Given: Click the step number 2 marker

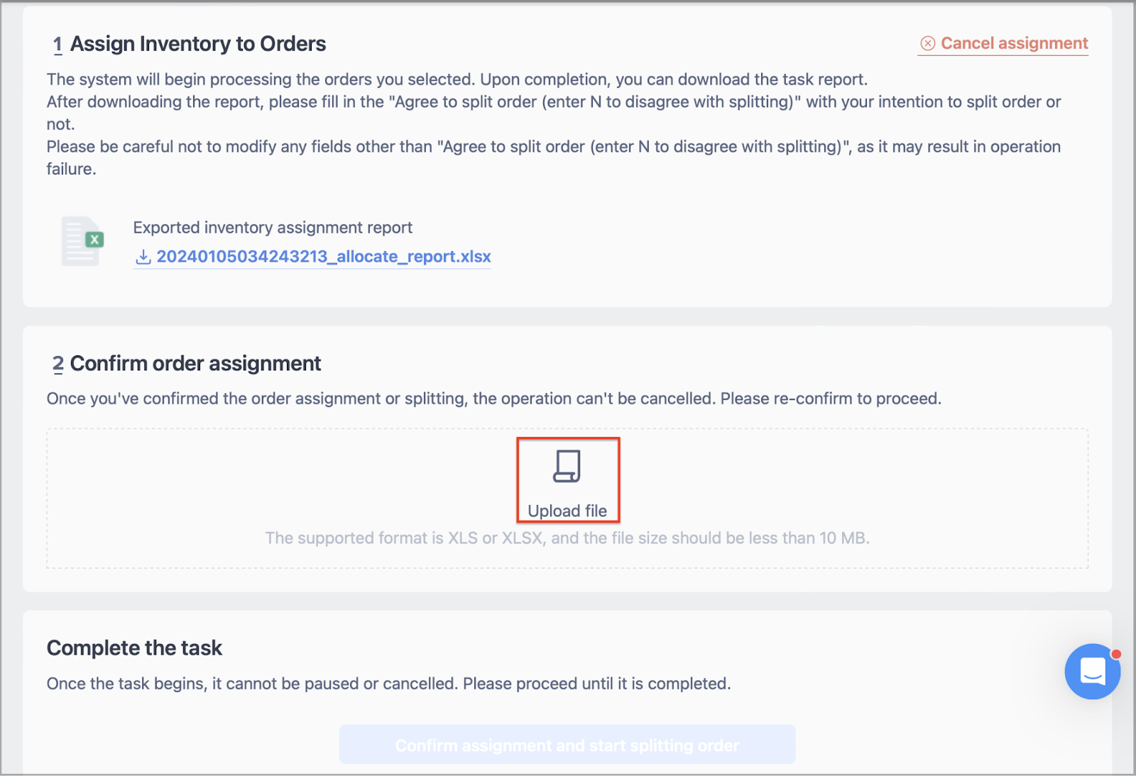Looking at the screenshot, I should (58, 365).
